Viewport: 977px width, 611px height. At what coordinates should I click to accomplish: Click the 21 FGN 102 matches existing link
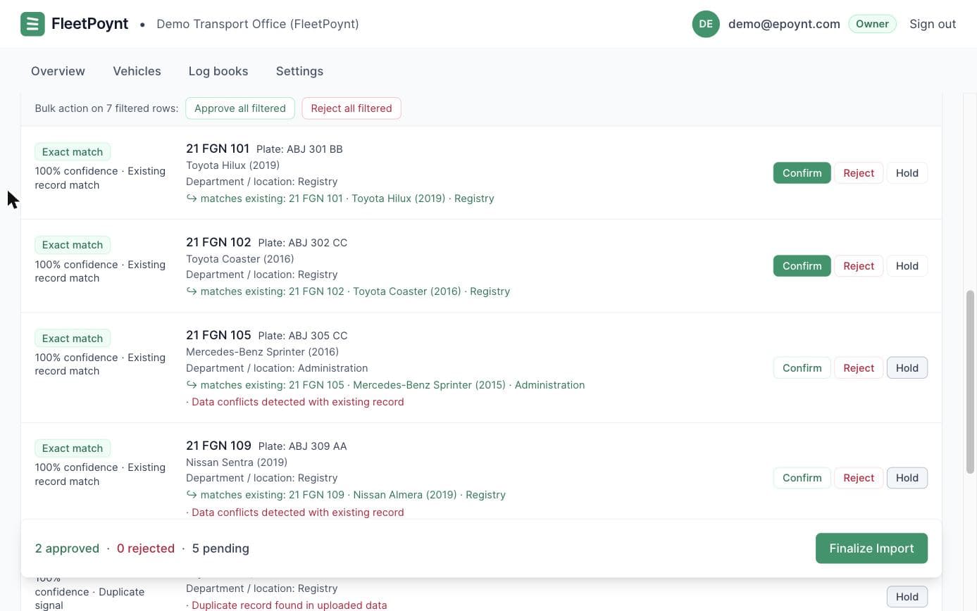click(x=348, y=291)
